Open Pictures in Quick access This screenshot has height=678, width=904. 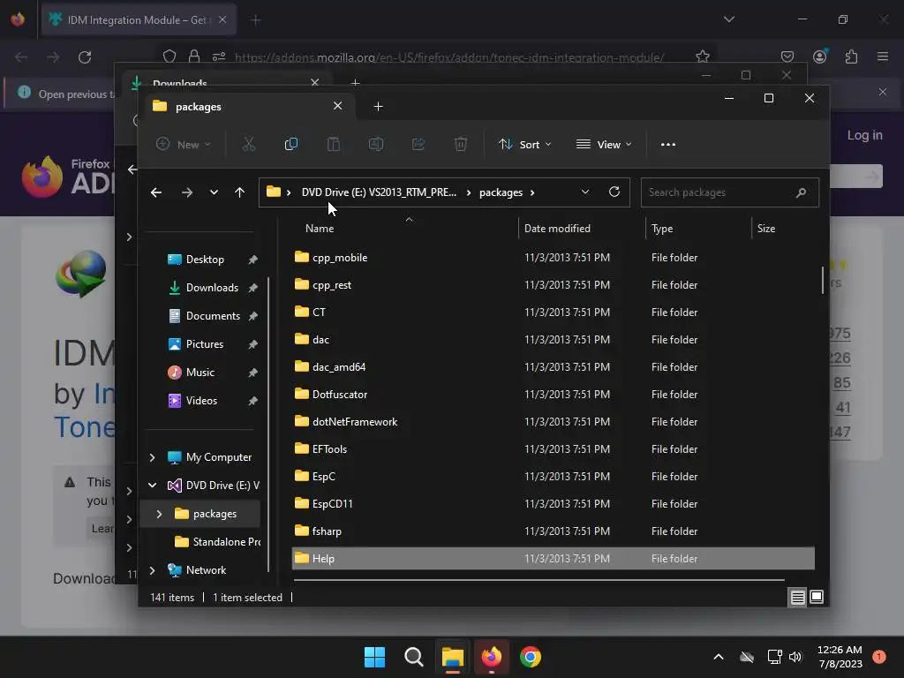(x=204, y=344)
